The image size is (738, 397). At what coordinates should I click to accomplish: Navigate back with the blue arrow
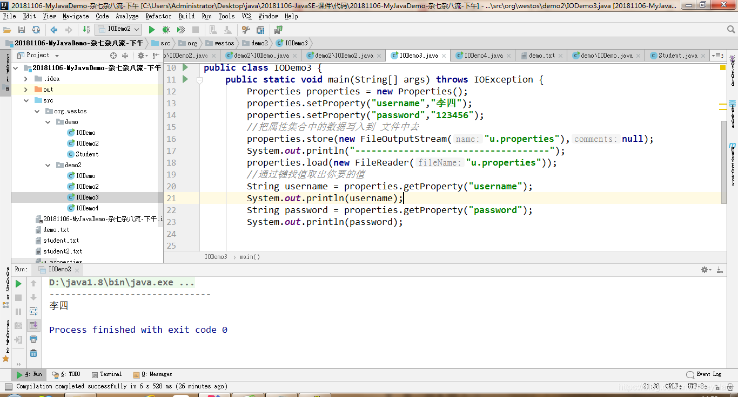tap(54, 30)
